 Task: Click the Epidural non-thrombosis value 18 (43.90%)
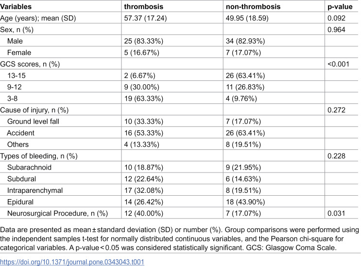[245, 202]
